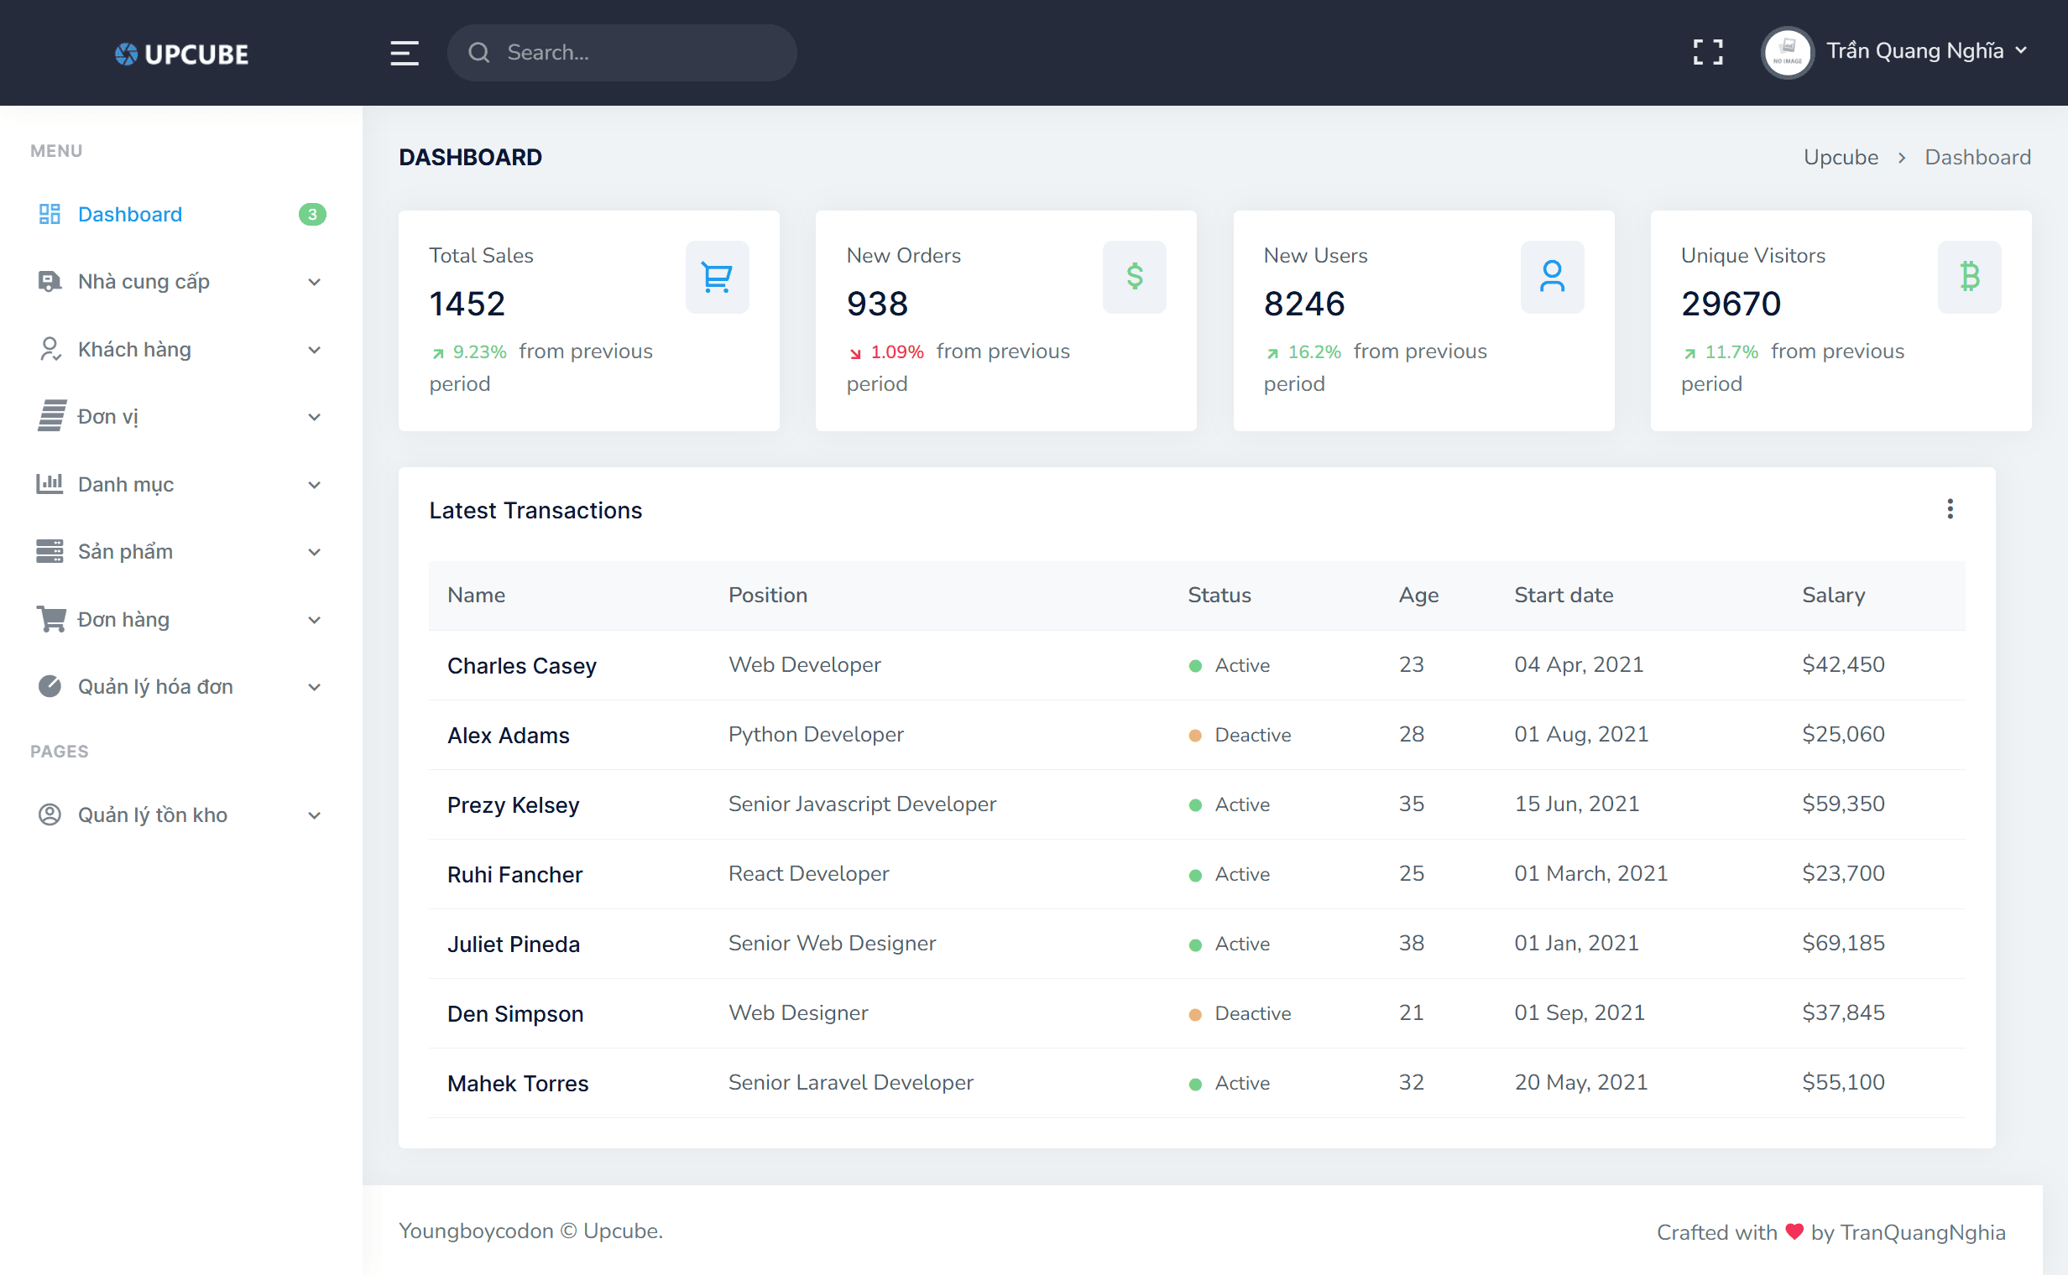
Task: Open Đơn vị menu
Action: (180, 417)
